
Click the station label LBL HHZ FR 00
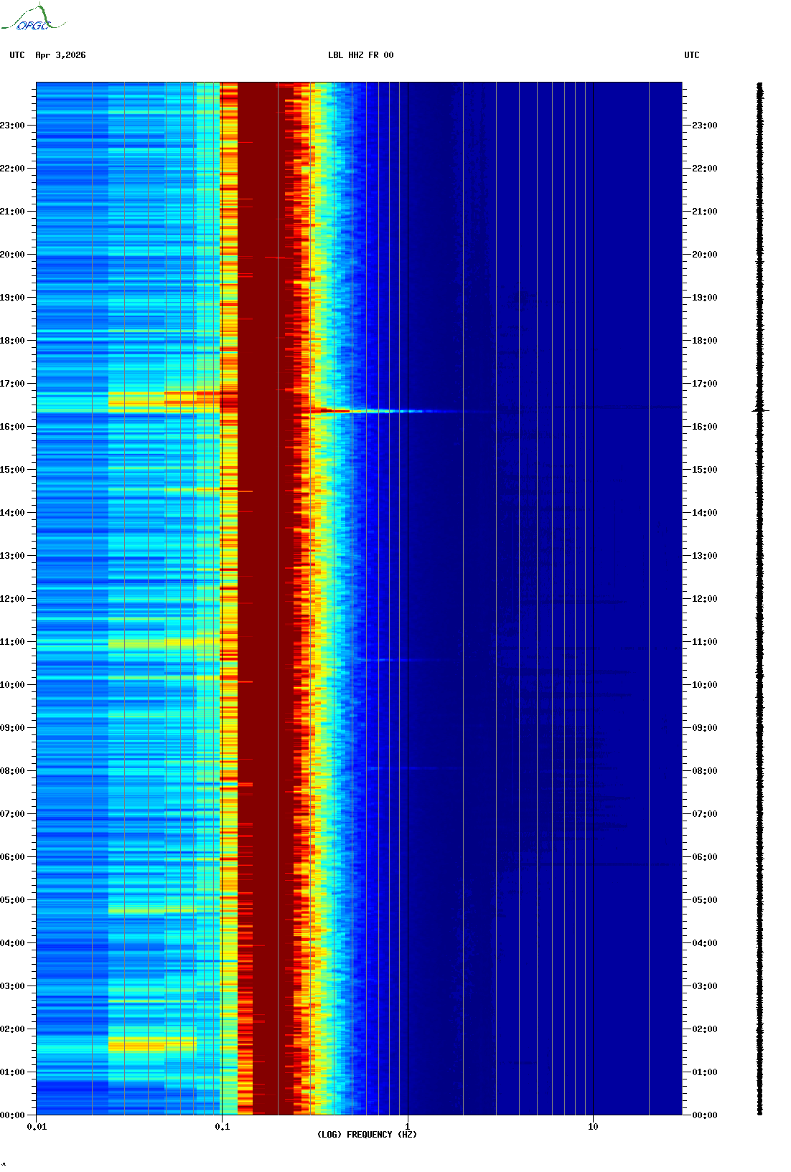360,55
